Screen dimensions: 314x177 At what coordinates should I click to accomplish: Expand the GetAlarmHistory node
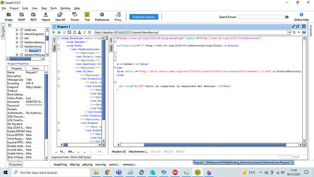pos(17,42)
